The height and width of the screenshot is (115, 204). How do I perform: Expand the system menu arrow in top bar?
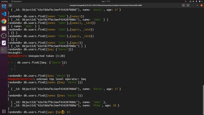click(x=202, y=1)
